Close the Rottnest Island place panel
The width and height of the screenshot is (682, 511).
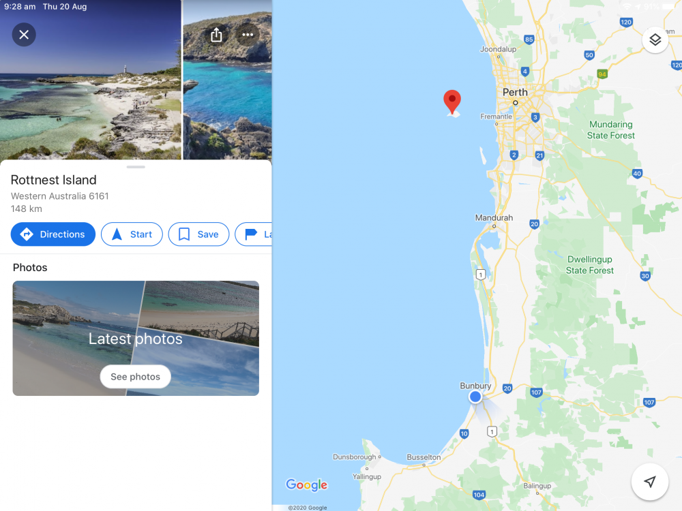(x=24, y=35)
